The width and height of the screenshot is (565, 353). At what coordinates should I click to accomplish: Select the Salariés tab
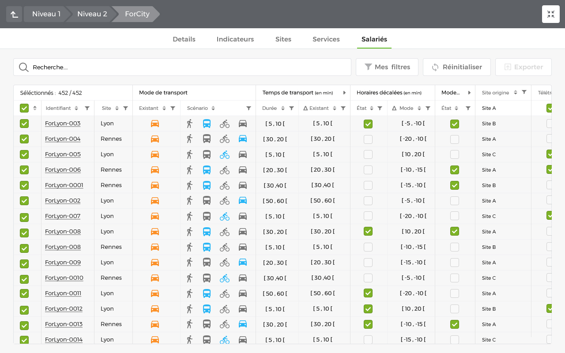coord(374,39)
